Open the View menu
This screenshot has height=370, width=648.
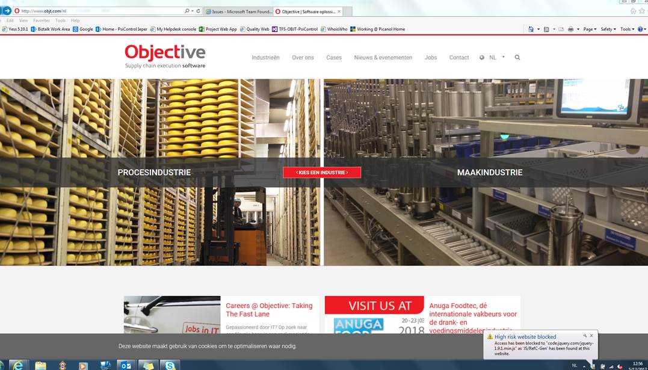tap(23, 20)
